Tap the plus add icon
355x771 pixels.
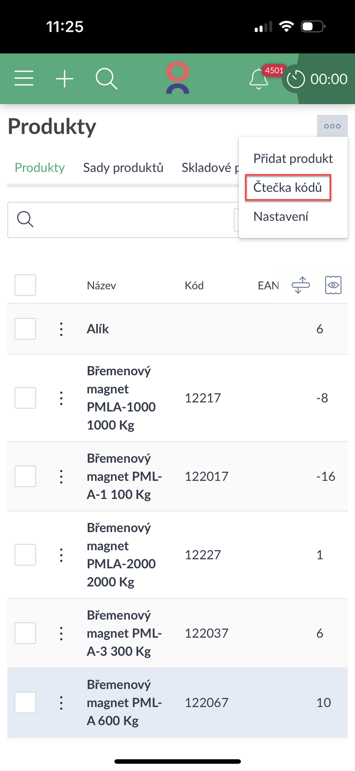[x=65, y=78]
